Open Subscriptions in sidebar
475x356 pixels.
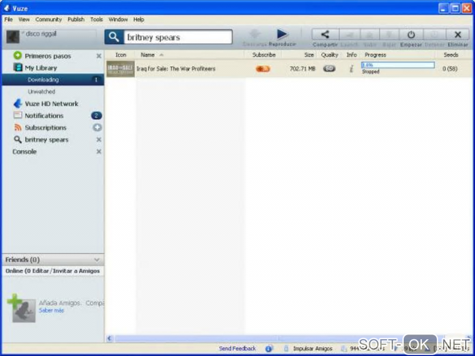tap(46, 128)
